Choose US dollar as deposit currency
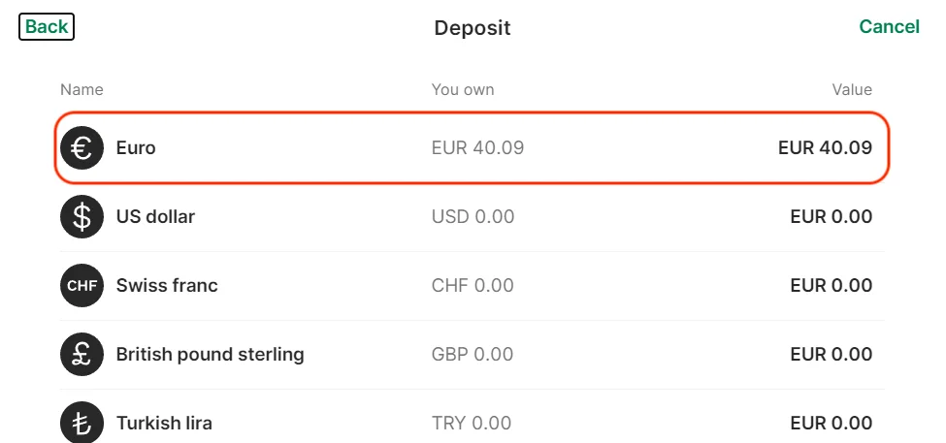The height and width of the screenshot is (443, 946). 155,217
